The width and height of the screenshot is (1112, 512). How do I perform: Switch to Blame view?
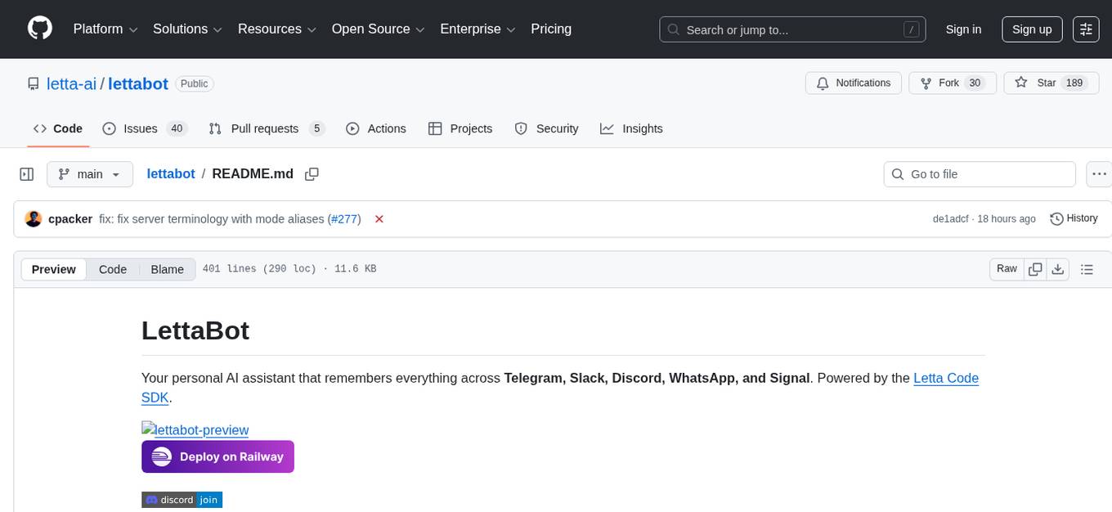(x=167, y=269)
